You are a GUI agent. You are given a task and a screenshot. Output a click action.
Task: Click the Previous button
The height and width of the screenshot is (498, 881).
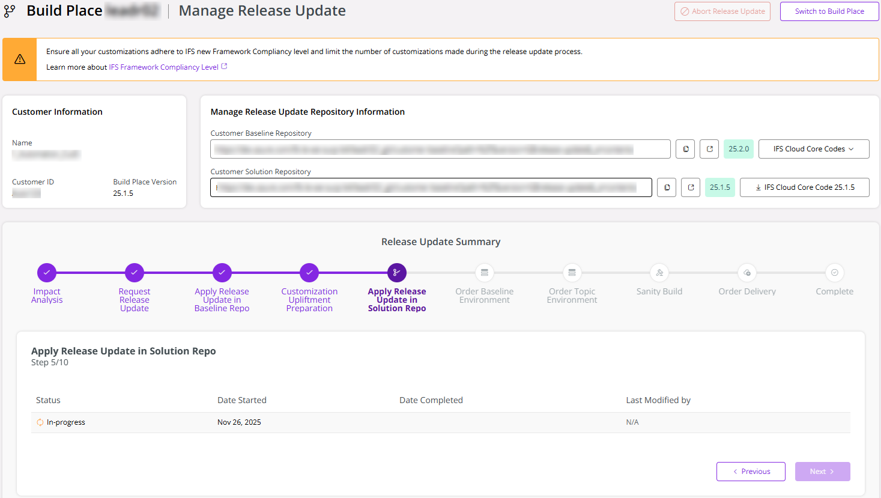pyautogui.click(x=751, y=471)
